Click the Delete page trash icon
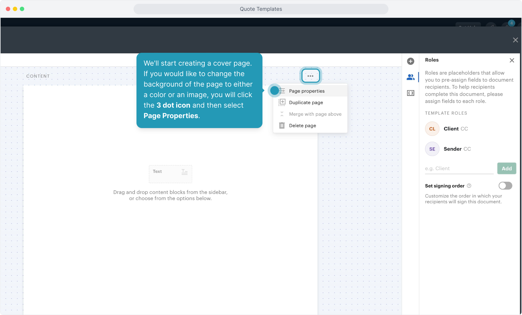522x315 pixels. coord(282,126)
